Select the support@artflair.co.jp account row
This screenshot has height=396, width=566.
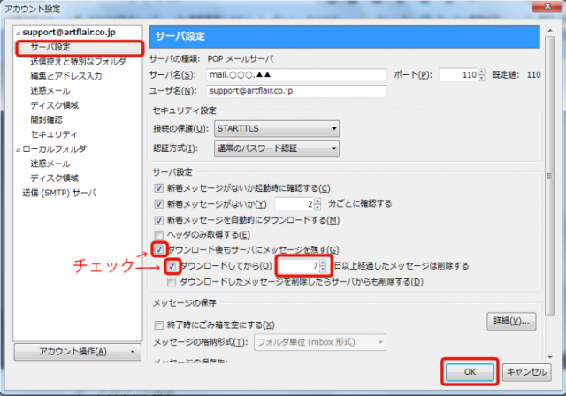pyautogui.click(x=69, y=33)
